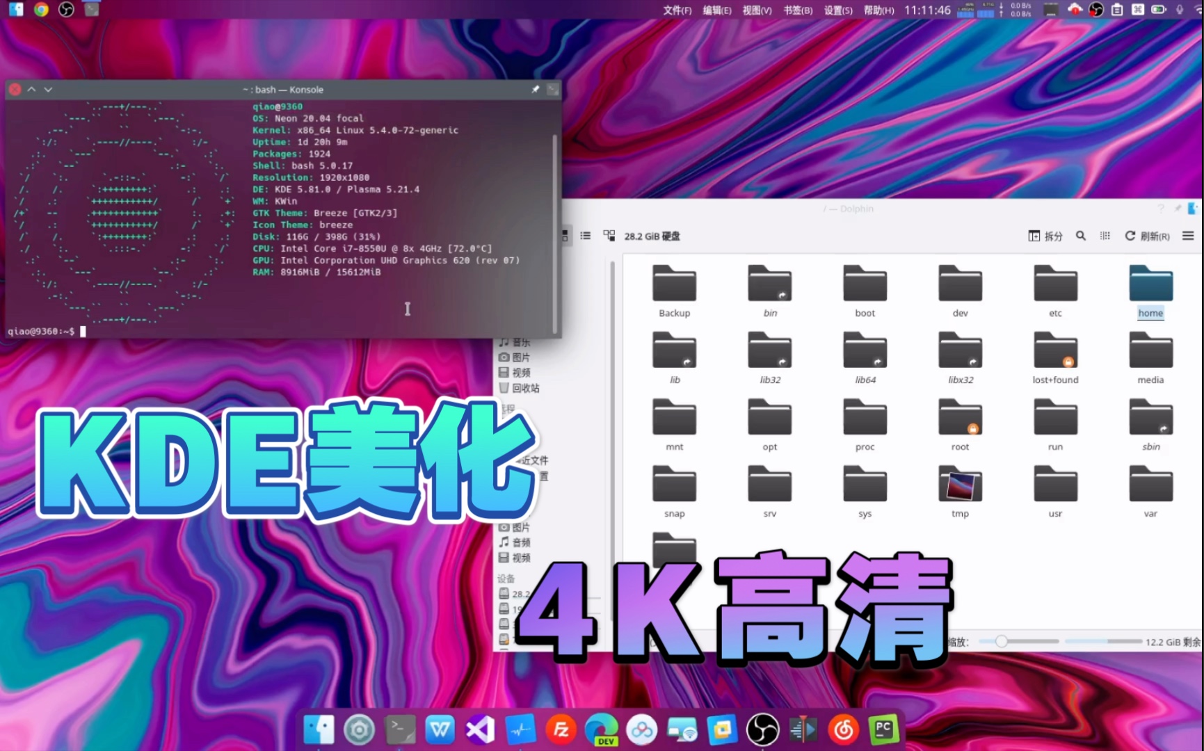
Task: Click the battery icon in system tray
Action: pos(1159,10)
